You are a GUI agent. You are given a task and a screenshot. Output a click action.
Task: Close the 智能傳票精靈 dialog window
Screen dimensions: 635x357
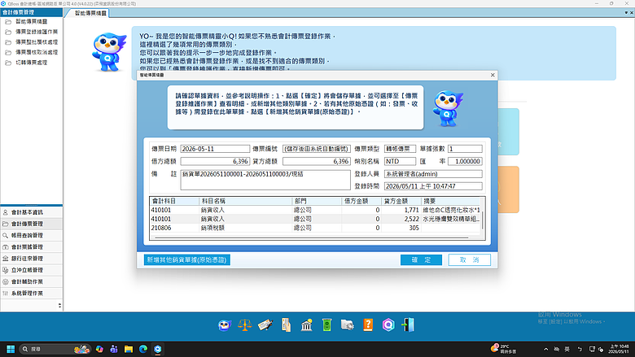pyautogui.click(x=493, y=75)
